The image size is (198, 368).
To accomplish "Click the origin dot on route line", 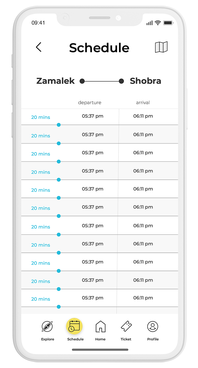I will tap(82, 81).
